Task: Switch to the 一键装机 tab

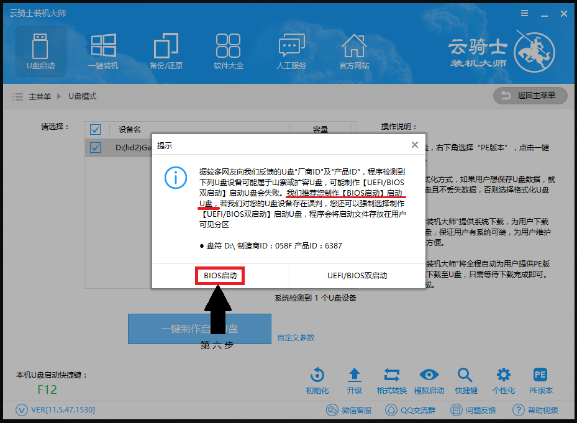Action: point(103,52)
